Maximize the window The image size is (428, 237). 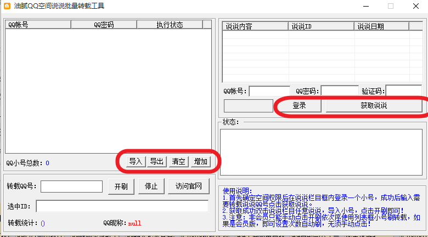pos(391,6)
